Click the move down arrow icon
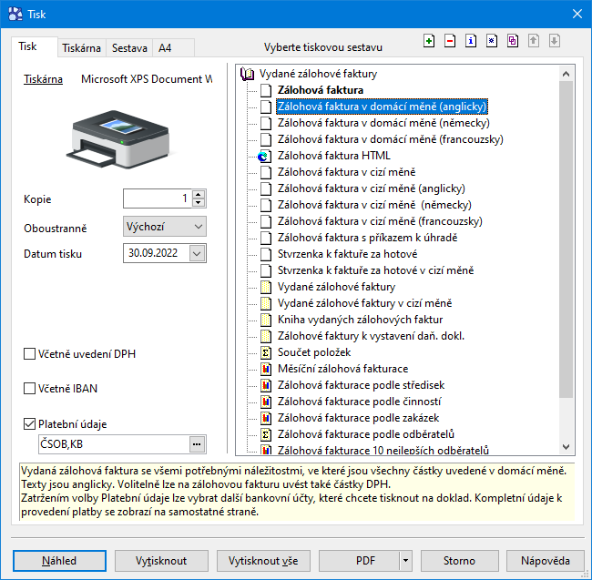 coord(555,41)
